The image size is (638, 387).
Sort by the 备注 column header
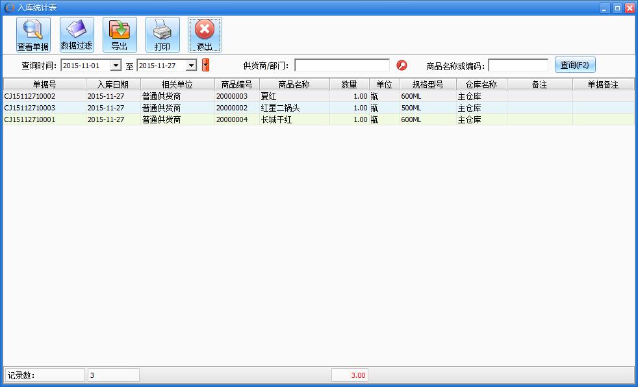pos(539,84)
